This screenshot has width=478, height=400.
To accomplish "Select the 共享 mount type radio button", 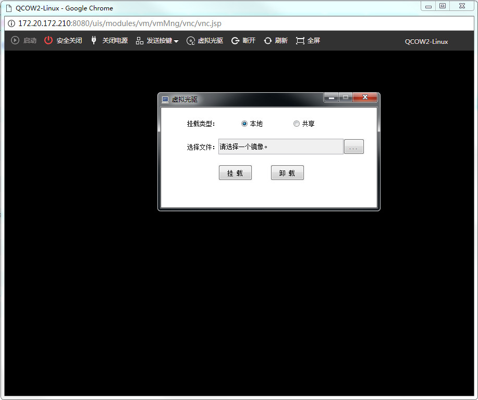I will [296, 124].
